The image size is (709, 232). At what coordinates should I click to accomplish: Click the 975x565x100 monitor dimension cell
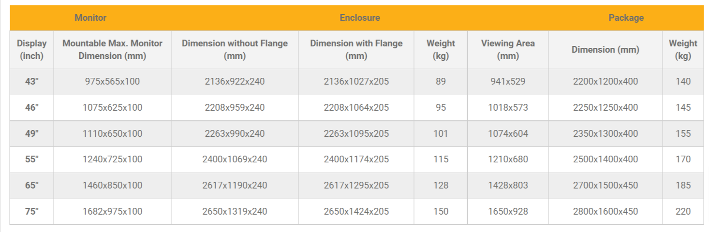point(112,82)
